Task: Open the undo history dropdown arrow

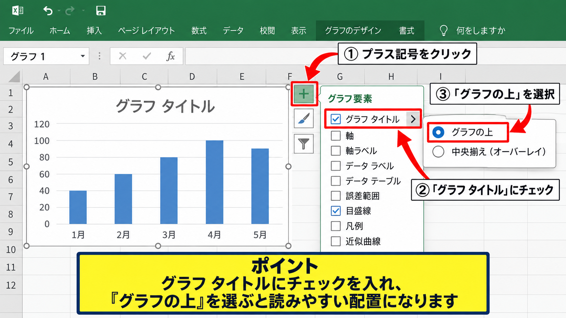Action: [59, 11]
